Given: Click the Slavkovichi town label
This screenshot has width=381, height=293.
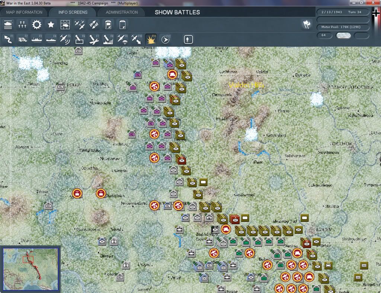Looking at the screenshot, I should click(x=100, y=103).
